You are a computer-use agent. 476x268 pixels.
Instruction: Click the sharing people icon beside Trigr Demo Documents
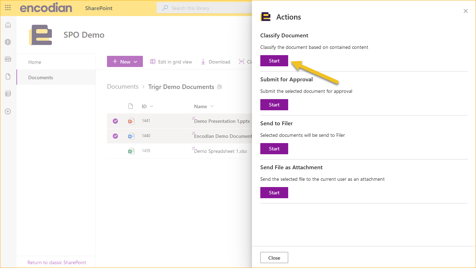(x=220, y=87)
